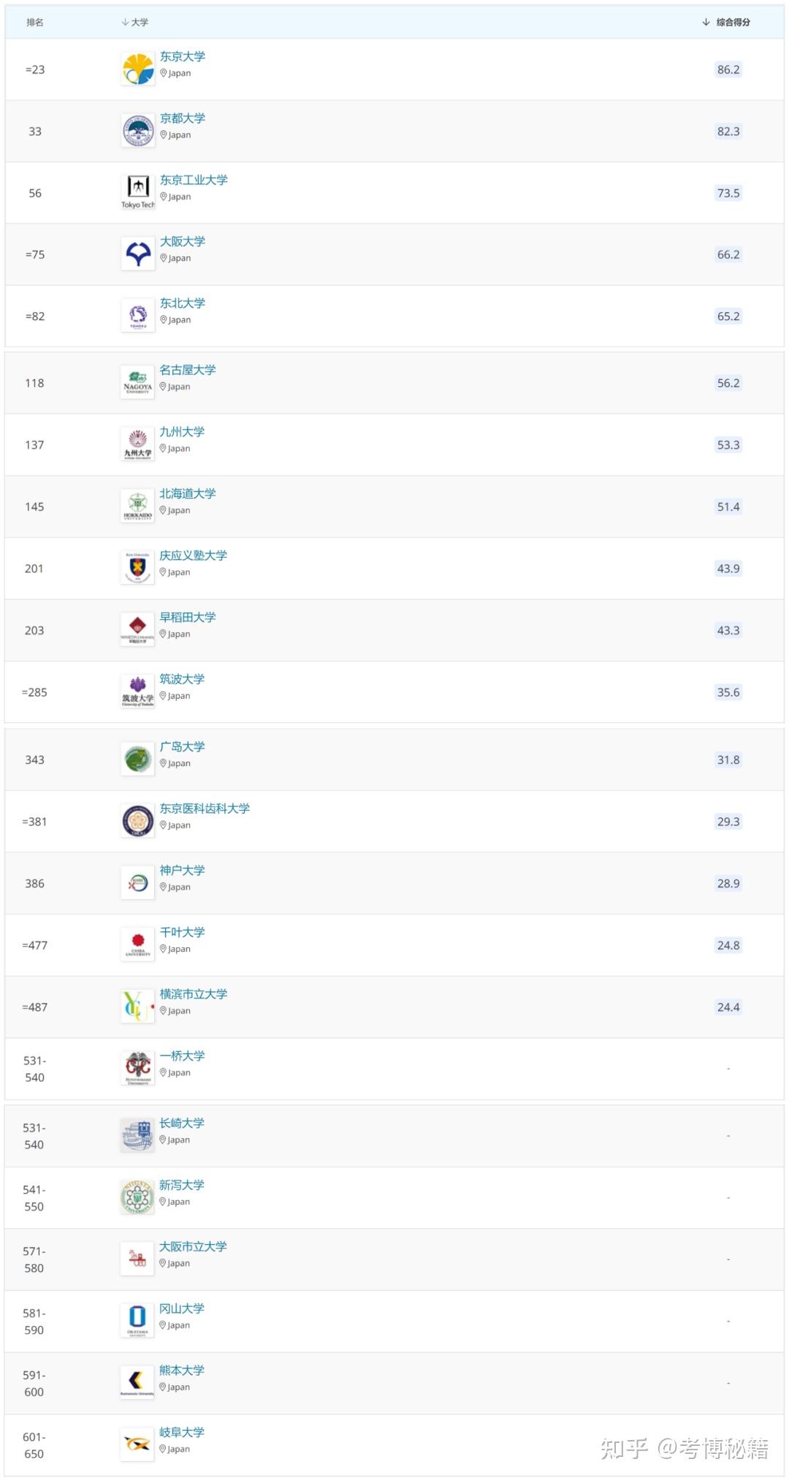Open the 东京医科齿科大学 link

pos(205,808)
